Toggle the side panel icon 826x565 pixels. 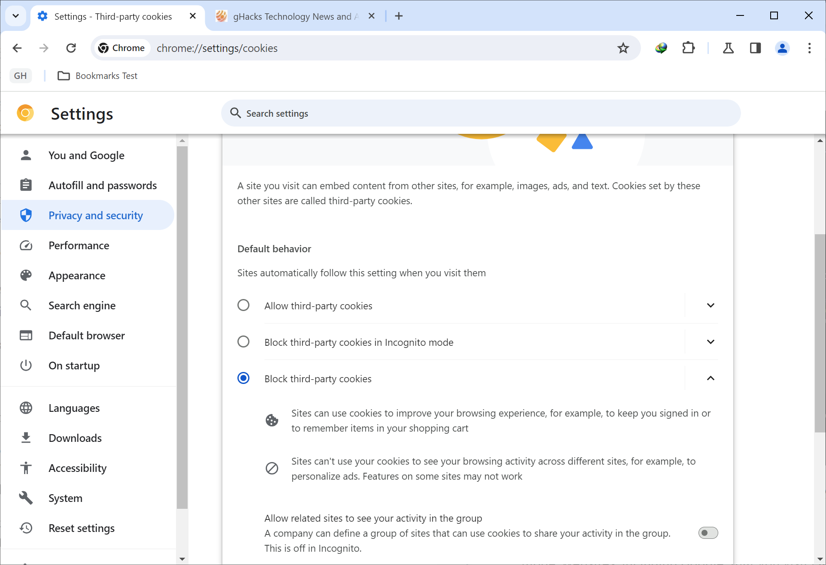(755, 48)
